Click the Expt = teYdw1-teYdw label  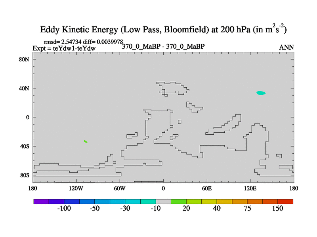(64, 48)
